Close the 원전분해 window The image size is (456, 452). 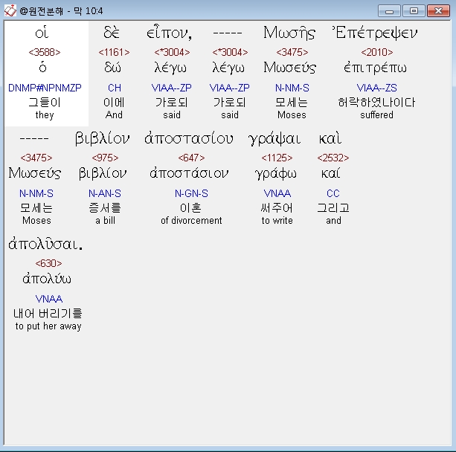tap(438, 11)
